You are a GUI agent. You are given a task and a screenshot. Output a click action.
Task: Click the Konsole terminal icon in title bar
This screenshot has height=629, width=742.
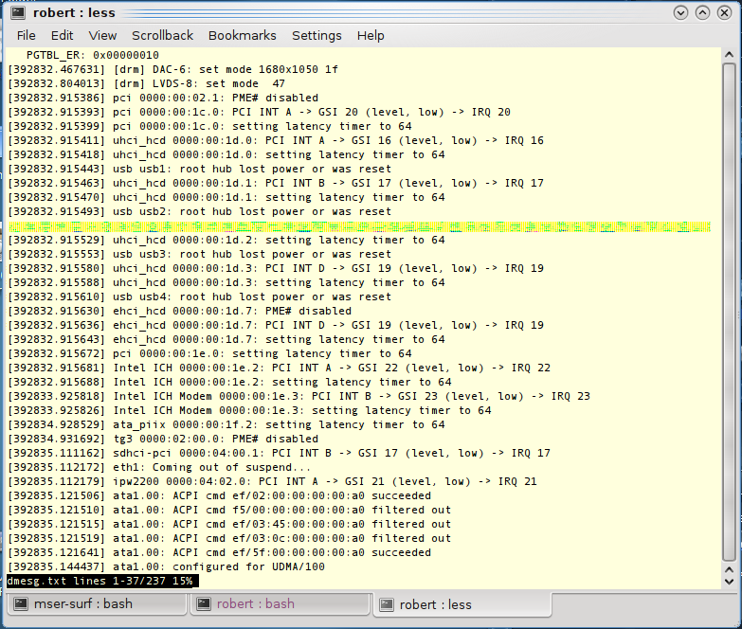click(16, 12)
